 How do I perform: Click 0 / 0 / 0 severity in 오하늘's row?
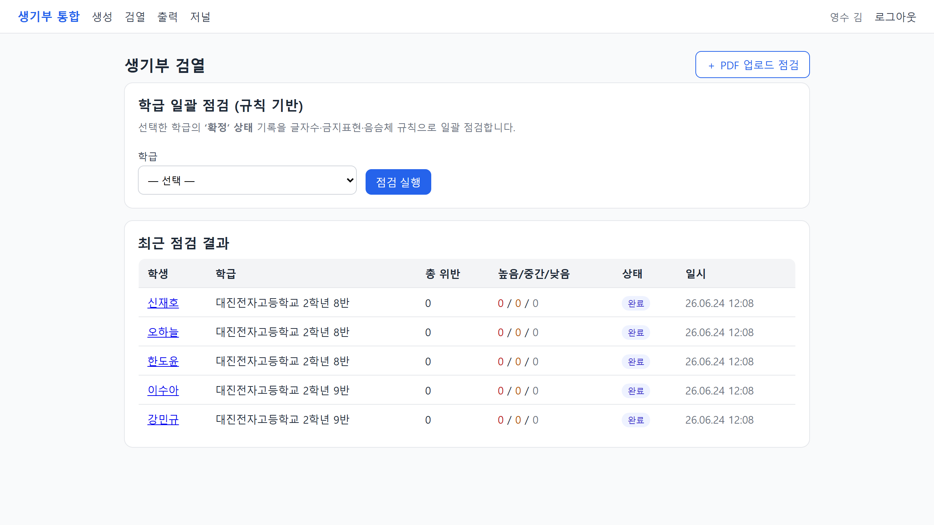(518, 332)
